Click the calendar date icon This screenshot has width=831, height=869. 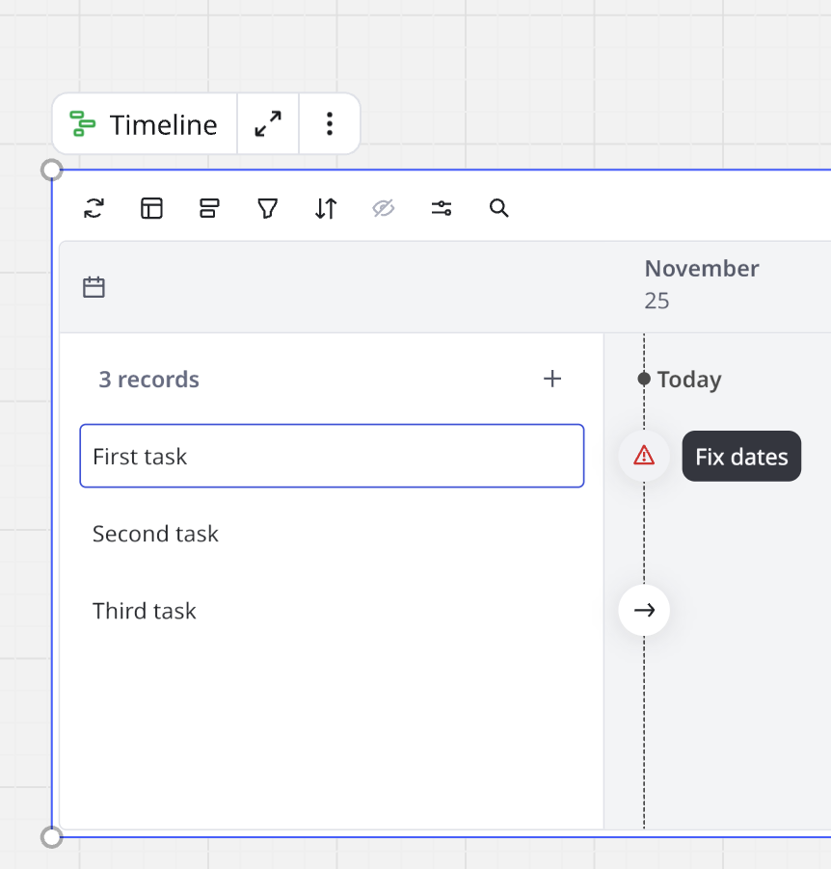(x=94, y=287)
